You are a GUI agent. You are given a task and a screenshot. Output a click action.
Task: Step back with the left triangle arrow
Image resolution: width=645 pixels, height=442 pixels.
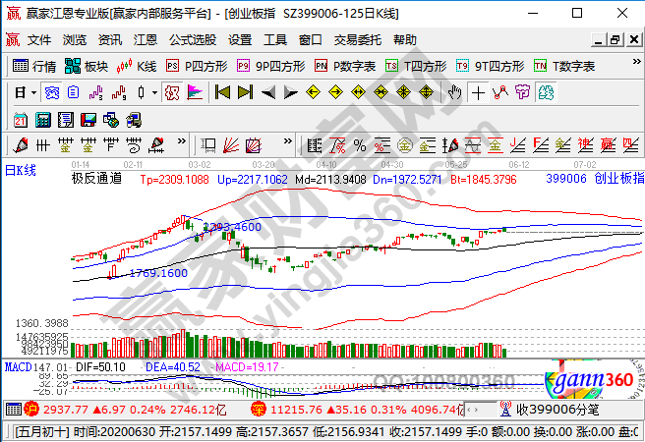(268, 93)
